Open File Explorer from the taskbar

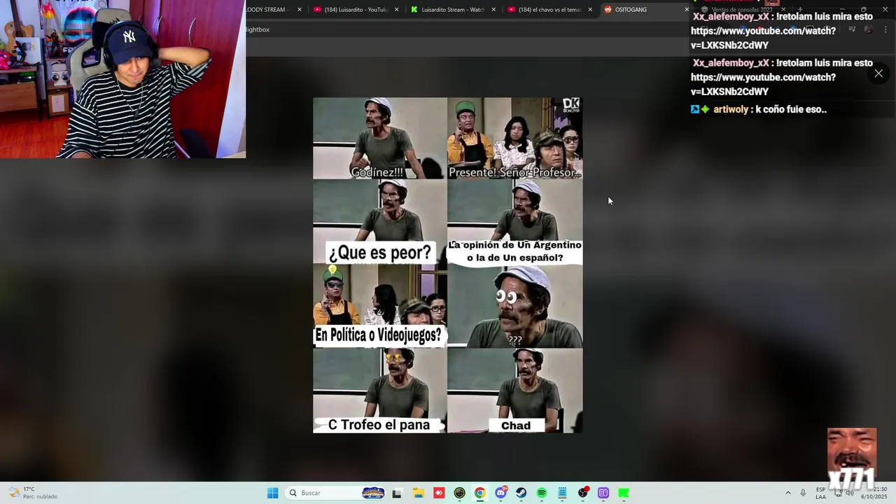click(x=418, y=493)
